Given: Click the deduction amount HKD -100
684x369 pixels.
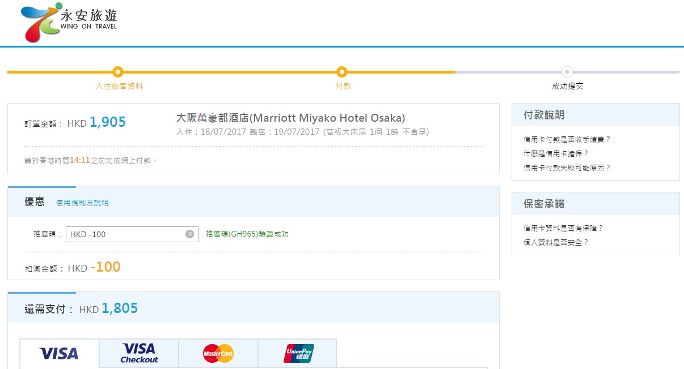Looking at the screenshot, I should coord(94,267).
